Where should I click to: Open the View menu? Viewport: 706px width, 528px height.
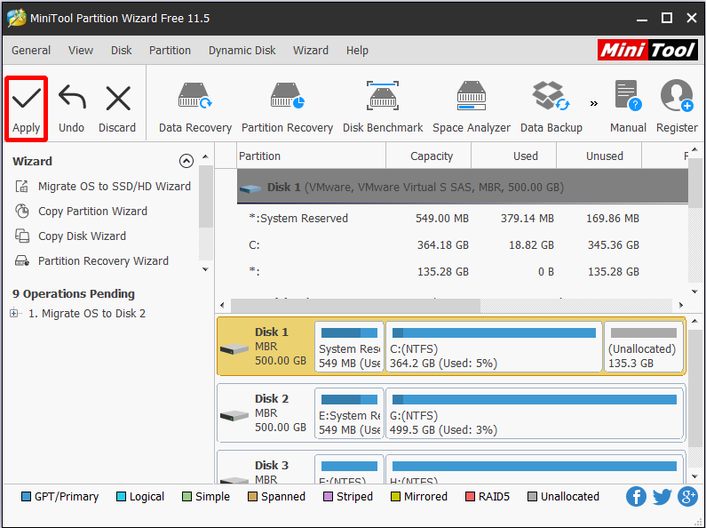(81, 51)
